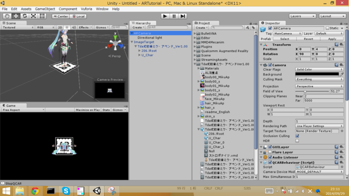Pick background color with eyedropper

click(342, 74)
